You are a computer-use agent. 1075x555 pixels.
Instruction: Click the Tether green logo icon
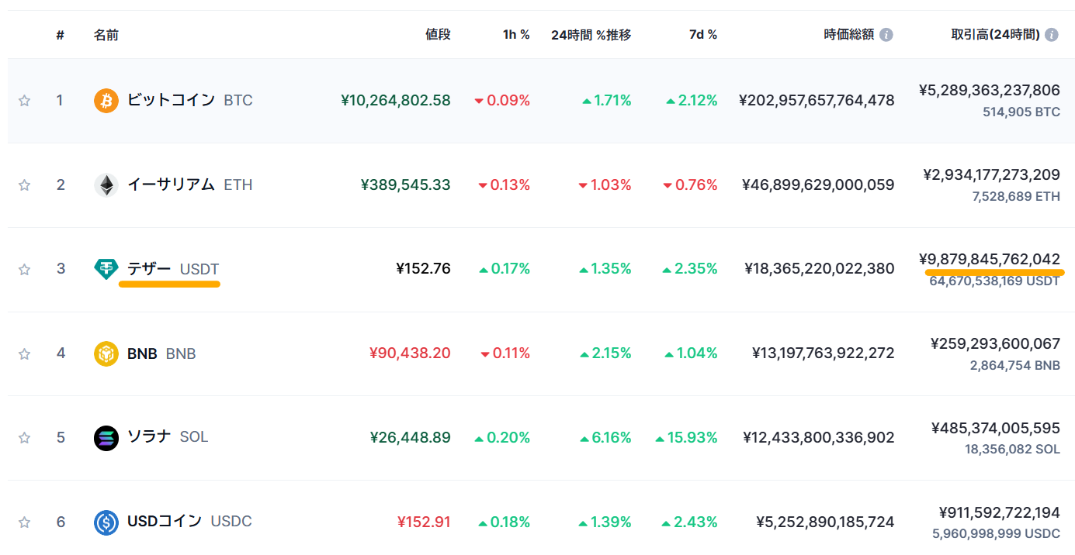pos(106,269)
